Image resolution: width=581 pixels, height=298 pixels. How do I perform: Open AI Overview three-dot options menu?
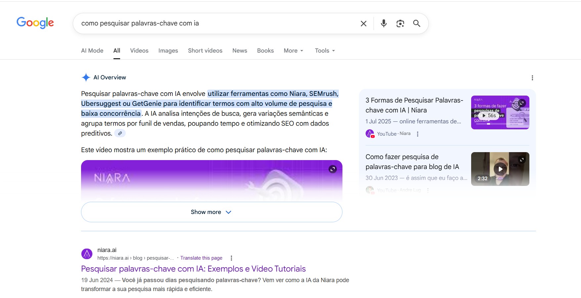(532, 78)
